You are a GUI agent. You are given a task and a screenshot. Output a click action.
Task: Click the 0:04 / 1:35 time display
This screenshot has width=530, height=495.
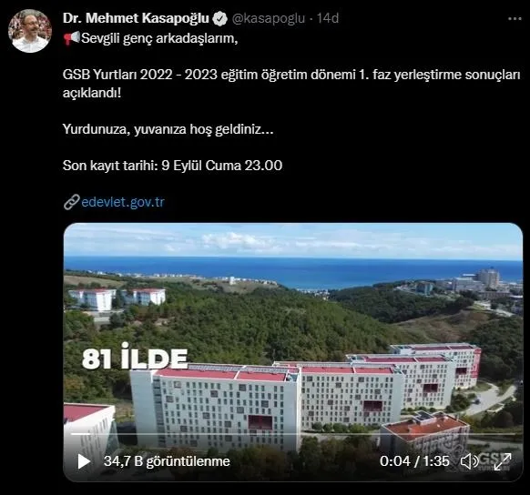[414, 461]
